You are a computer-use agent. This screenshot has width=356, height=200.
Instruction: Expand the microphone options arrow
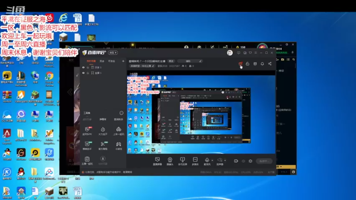[212, 160]
